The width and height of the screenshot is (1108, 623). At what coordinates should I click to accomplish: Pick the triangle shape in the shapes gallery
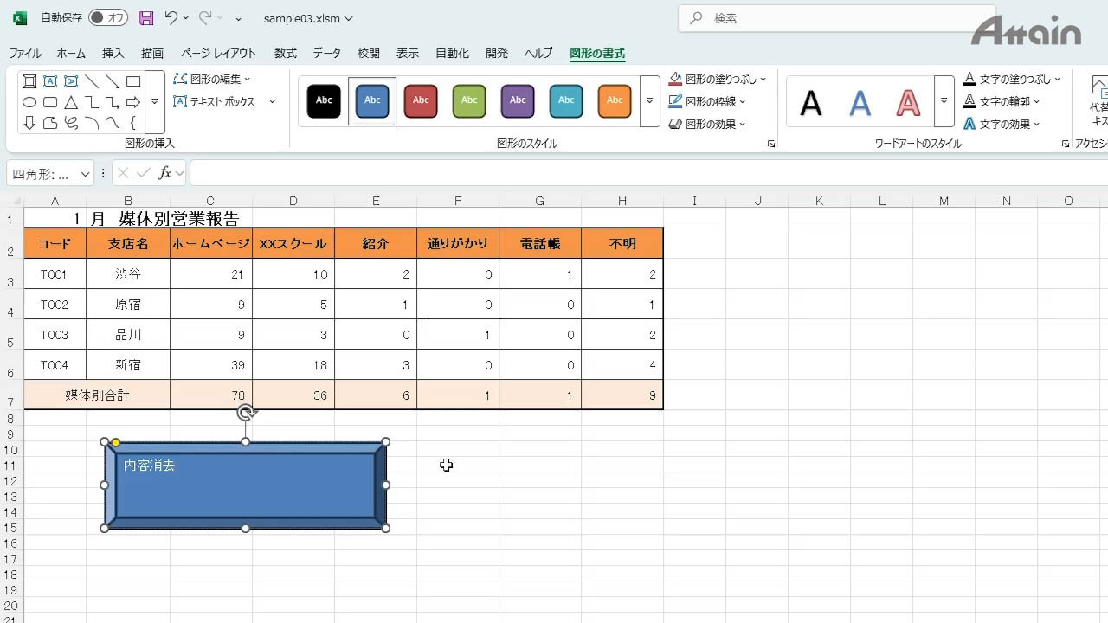[x=71, y=102]
